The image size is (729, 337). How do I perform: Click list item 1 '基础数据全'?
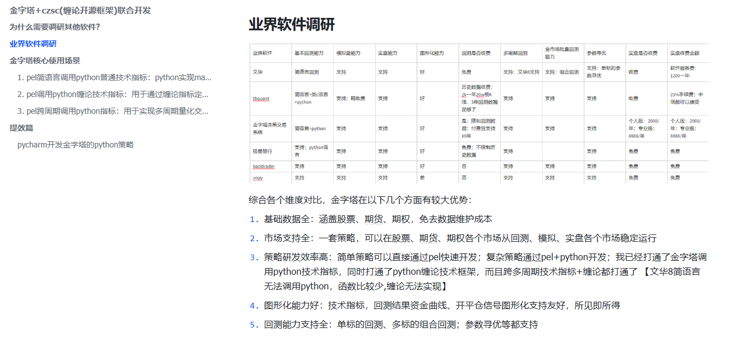coord(378,219)
